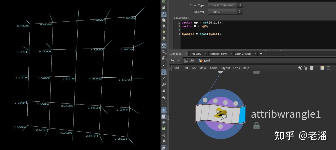
Task: Click the bottom output connector of attribwrangle1
Action: 220,126
